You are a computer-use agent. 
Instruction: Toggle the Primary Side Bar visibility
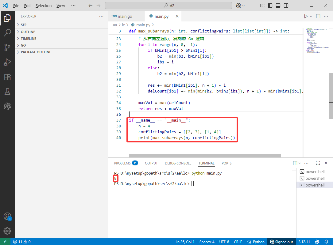click(270, 6)
